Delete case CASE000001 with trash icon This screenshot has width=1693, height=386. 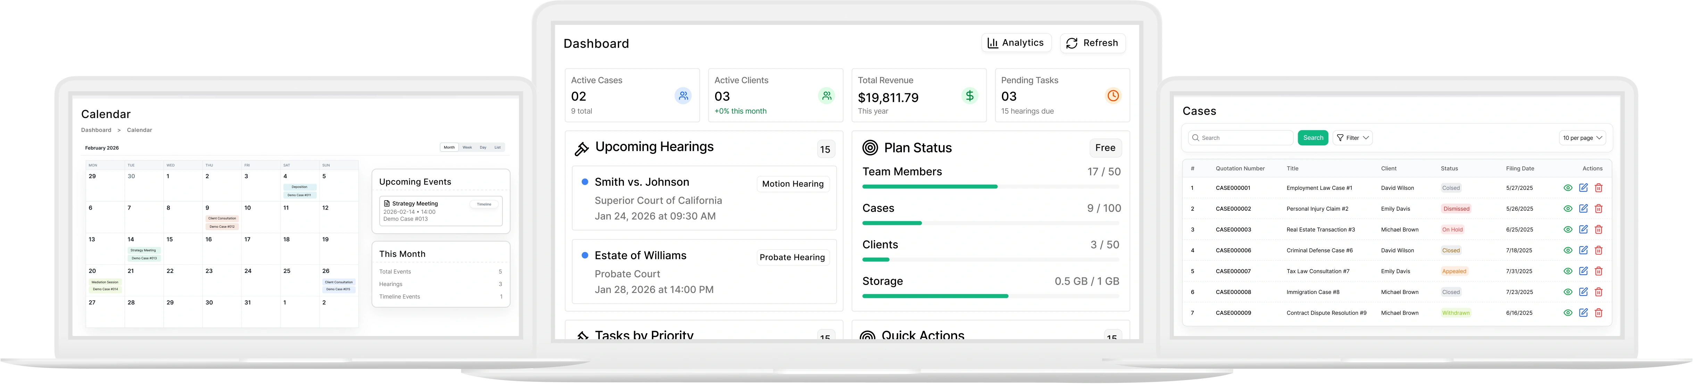click(1598, 188)
